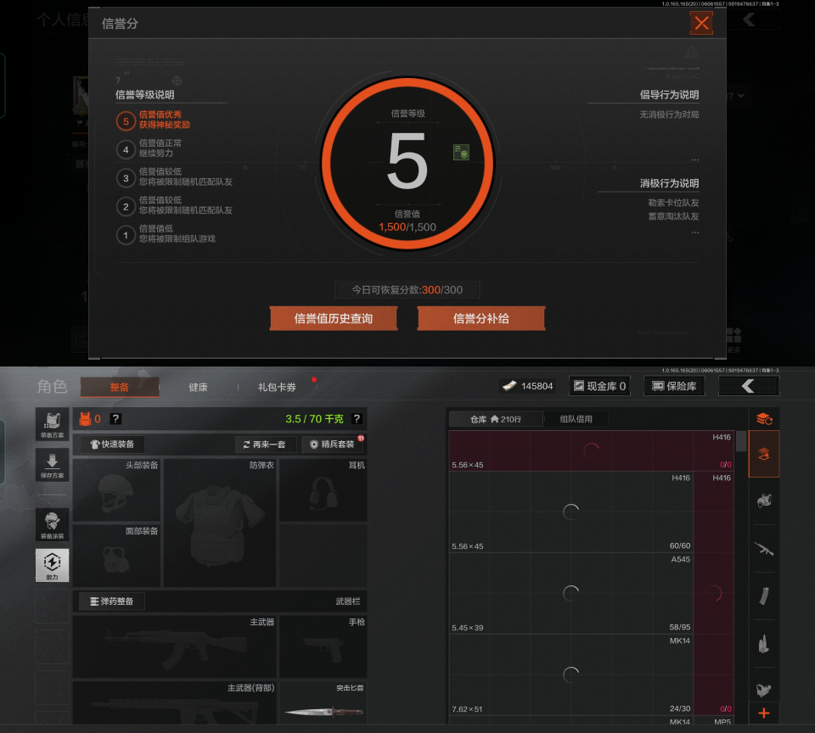Click the orange backpack capacity icon
Image resolution: width=815 pixels, height=733 pixels.
(85, 419)
